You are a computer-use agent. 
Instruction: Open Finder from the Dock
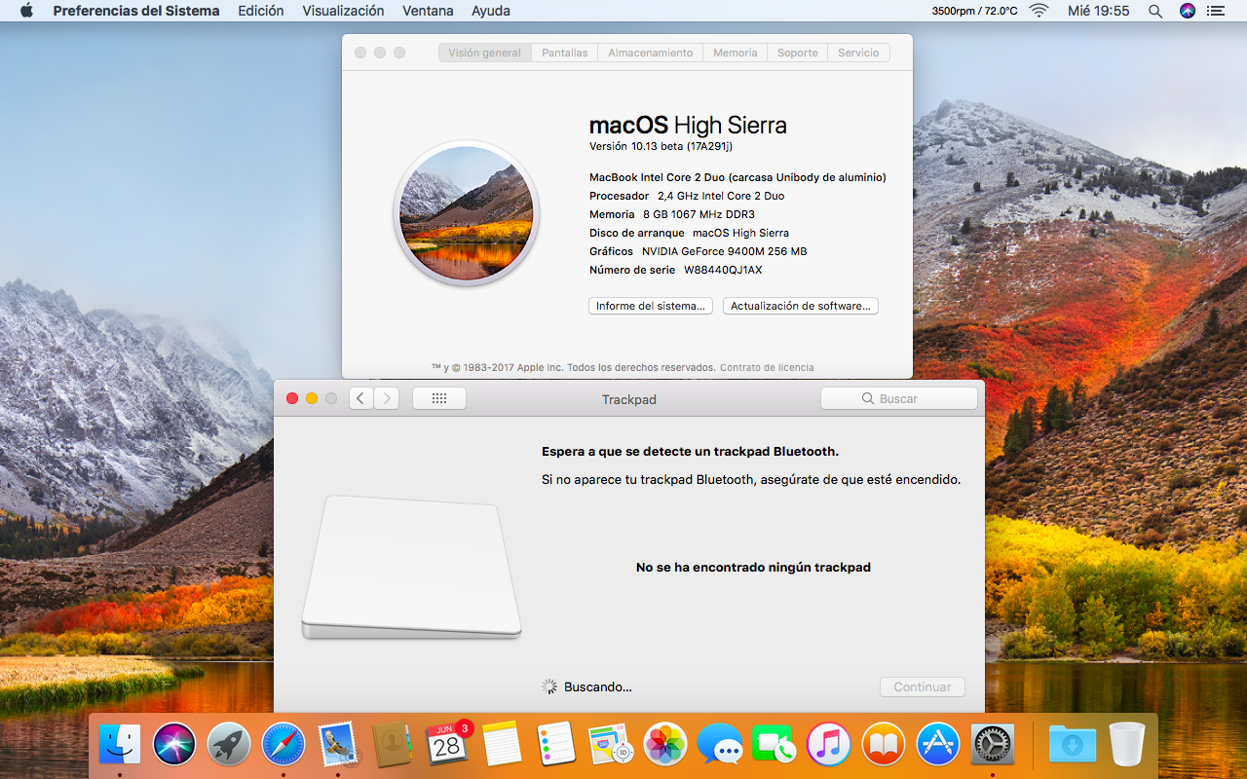(x=120, y=745)
